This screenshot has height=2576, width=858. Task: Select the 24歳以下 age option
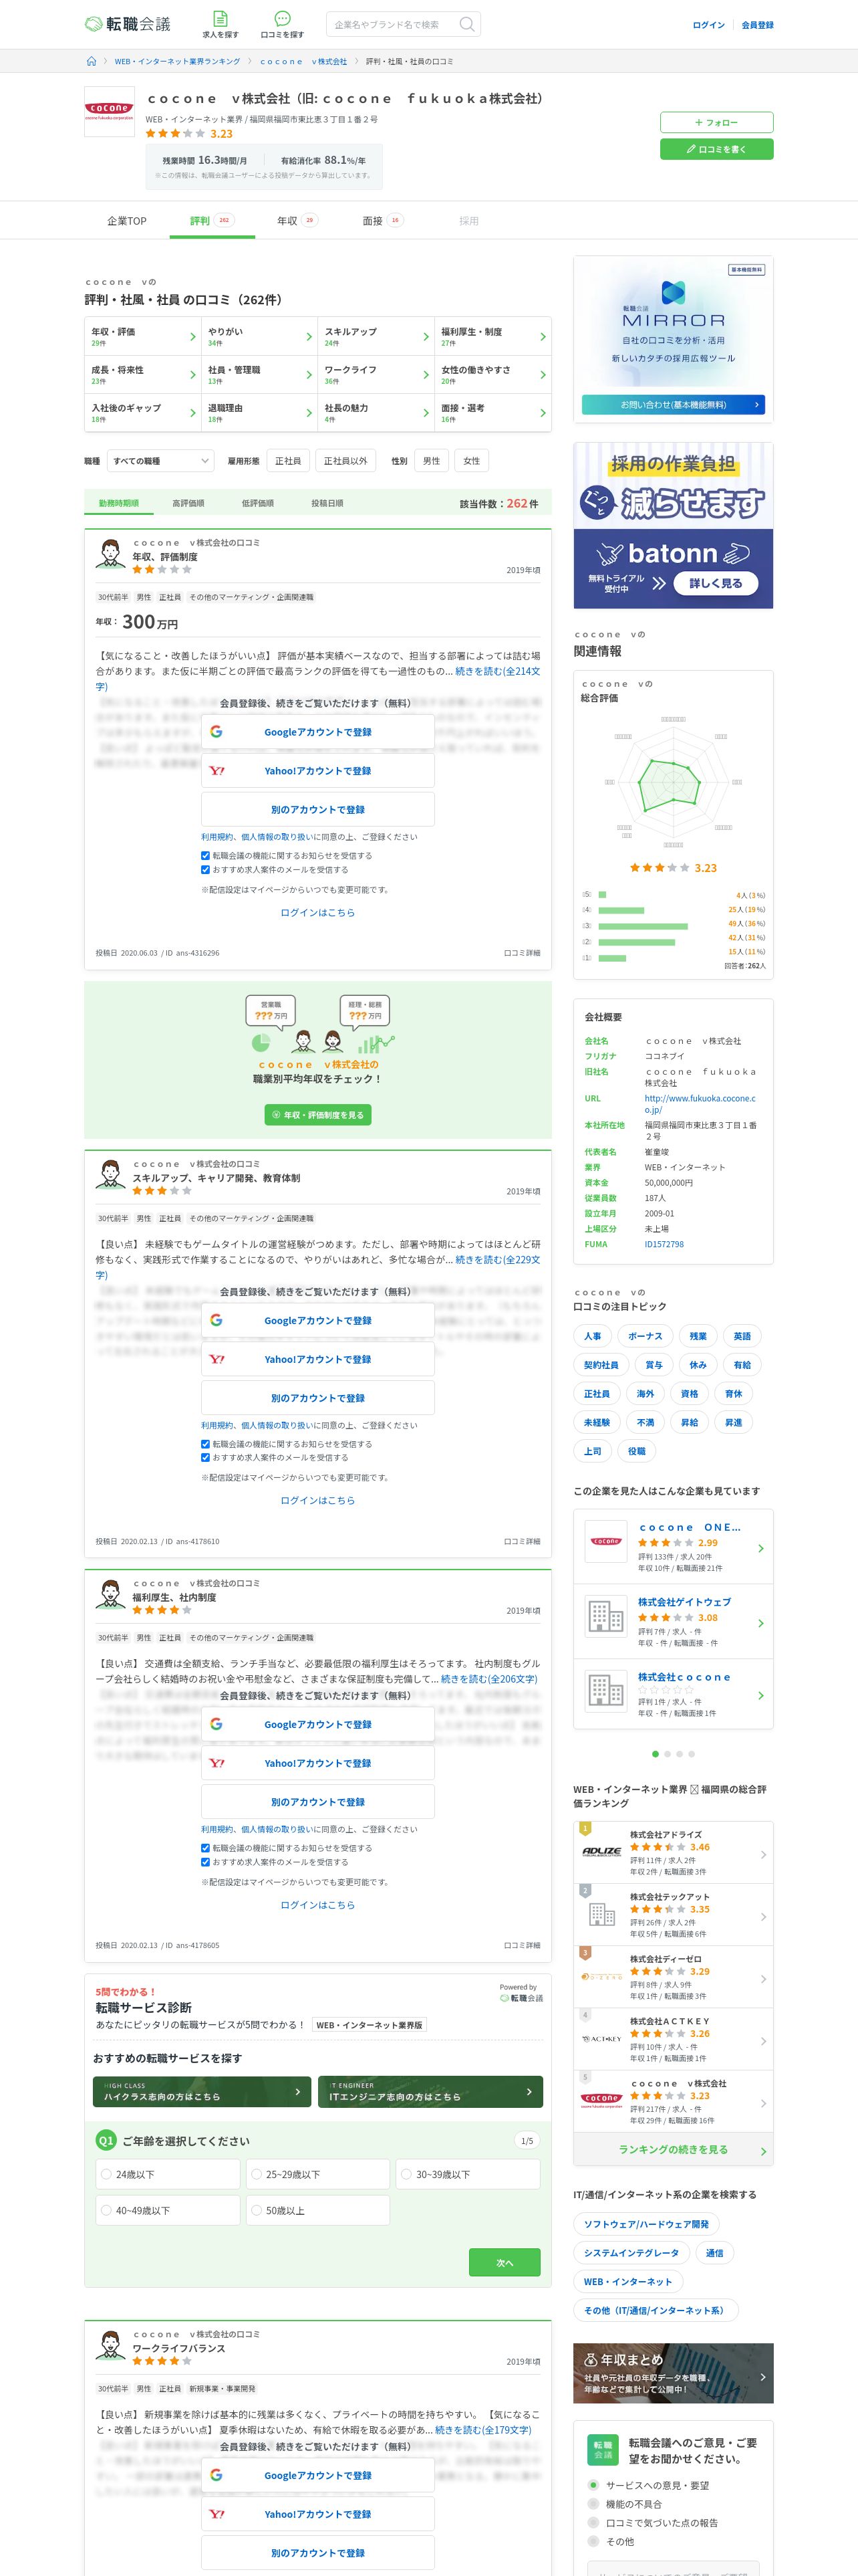coord(167,2174)
